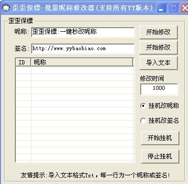The image size is (188, 184).
Task: Close the 歪歪保镖 window
Action: [x=184, y=8]
